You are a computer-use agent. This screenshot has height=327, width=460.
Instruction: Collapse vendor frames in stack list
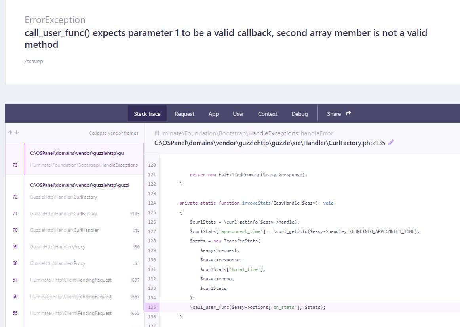click(113, 133)
